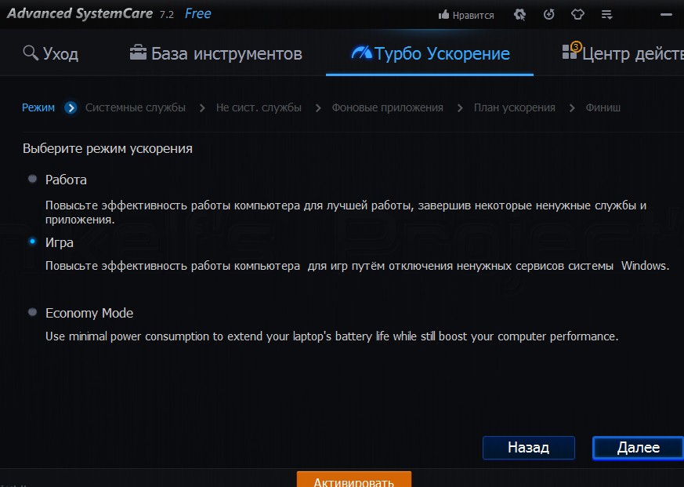684x487 pixels.
Task: Click the orange Активировать button
Action: point(353,480)
